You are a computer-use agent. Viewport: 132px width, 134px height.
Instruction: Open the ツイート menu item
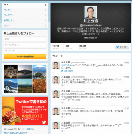pyautogui.click(x=25, y=5)
